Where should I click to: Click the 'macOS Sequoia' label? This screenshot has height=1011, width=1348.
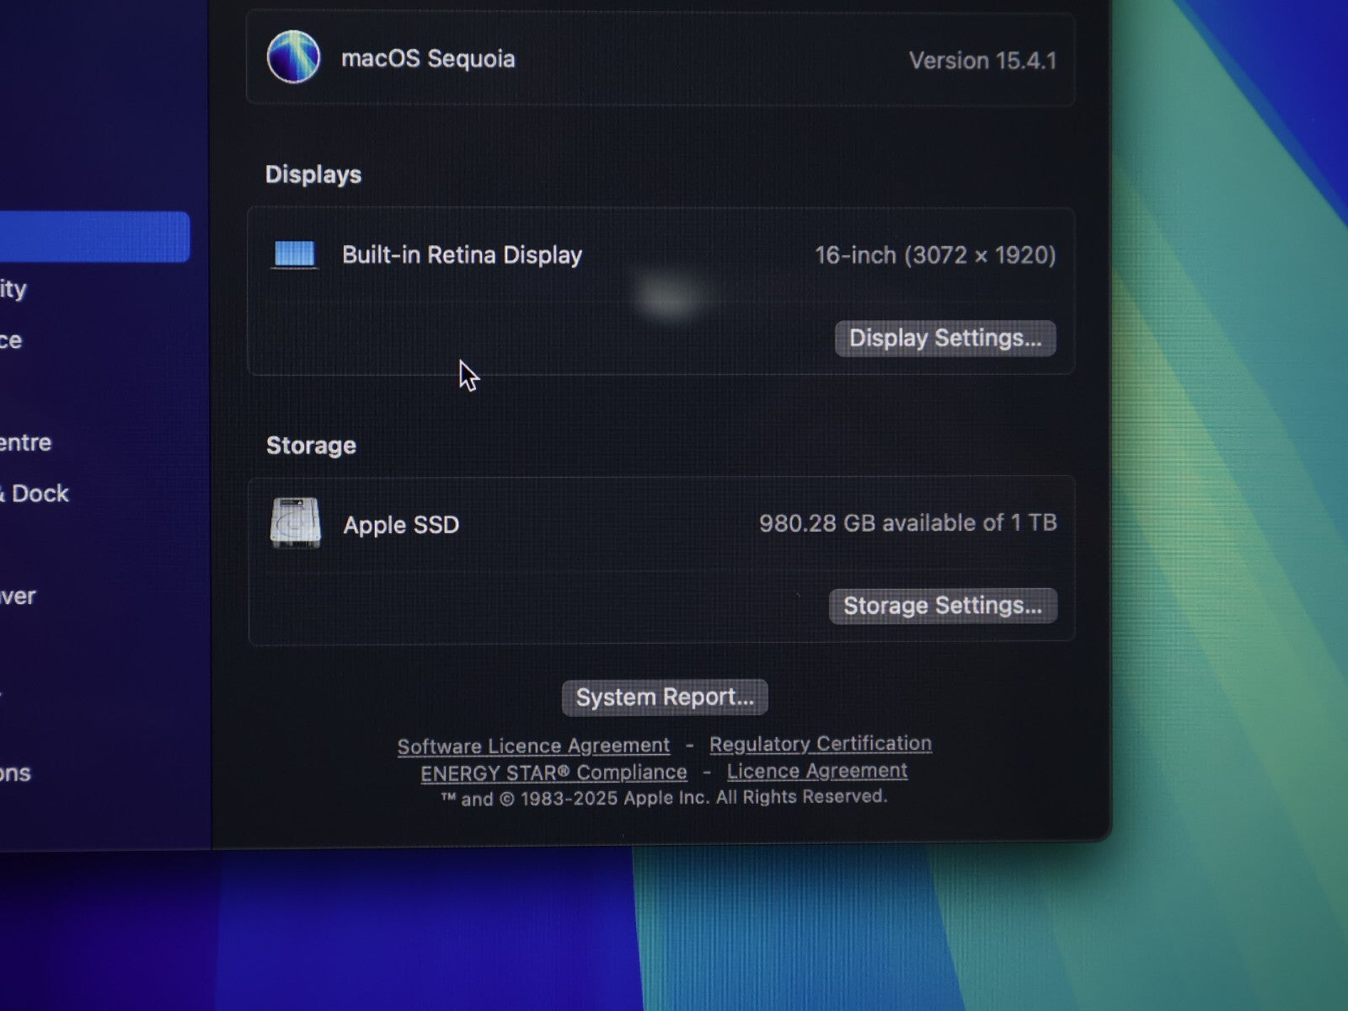tap(428, 59)
